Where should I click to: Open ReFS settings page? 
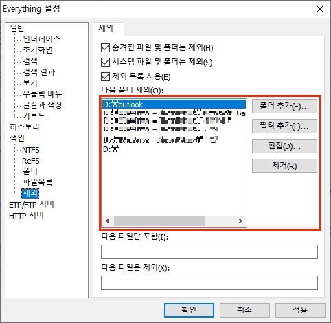pos(31,161)
